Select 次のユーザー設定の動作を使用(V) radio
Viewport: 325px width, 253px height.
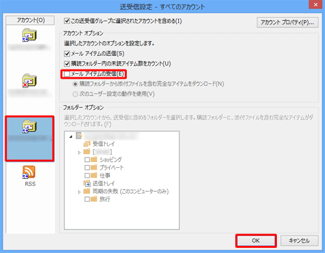point(75,94)
